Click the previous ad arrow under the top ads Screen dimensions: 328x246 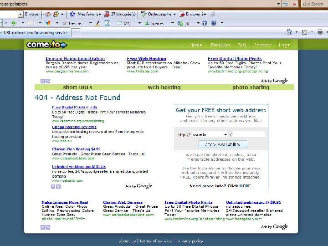(43, 81)
